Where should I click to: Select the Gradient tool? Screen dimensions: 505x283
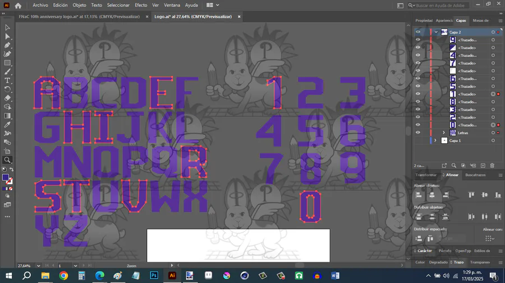[7, 116]
